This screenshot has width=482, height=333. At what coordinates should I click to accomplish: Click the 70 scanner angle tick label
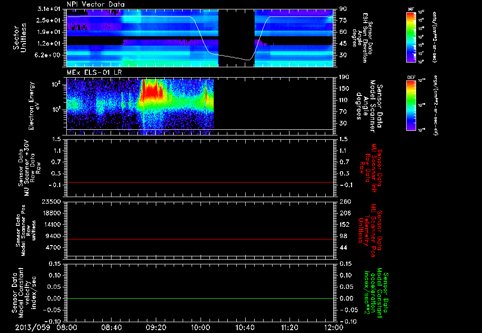coord(343,112)
